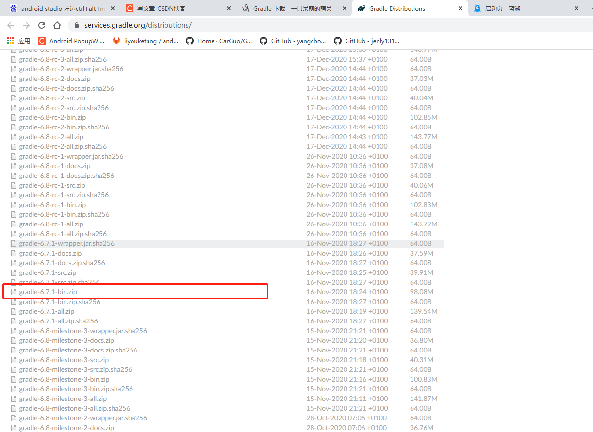Download gradle-6.8-milestone-3-bin.zip
Image resolution: width=593 pixels, height=432 pixels.
64,379
